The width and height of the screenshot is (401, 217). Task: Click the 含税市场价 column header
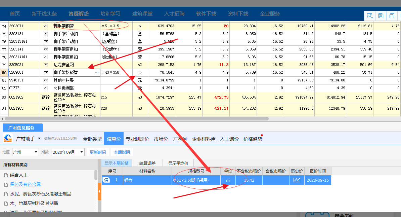tap(276, 171)
